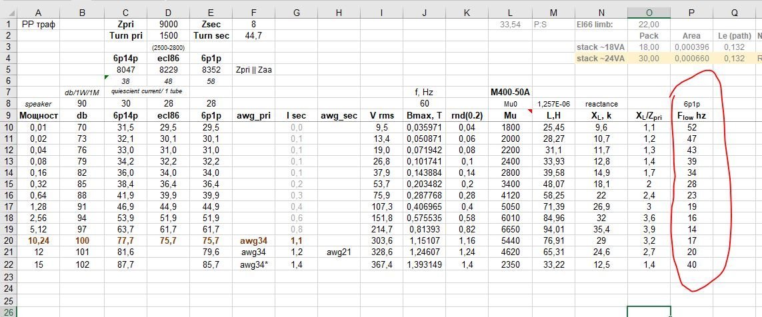Select the M400-50A cell
This screenshot has height=317, width=762.
(510, 92)
